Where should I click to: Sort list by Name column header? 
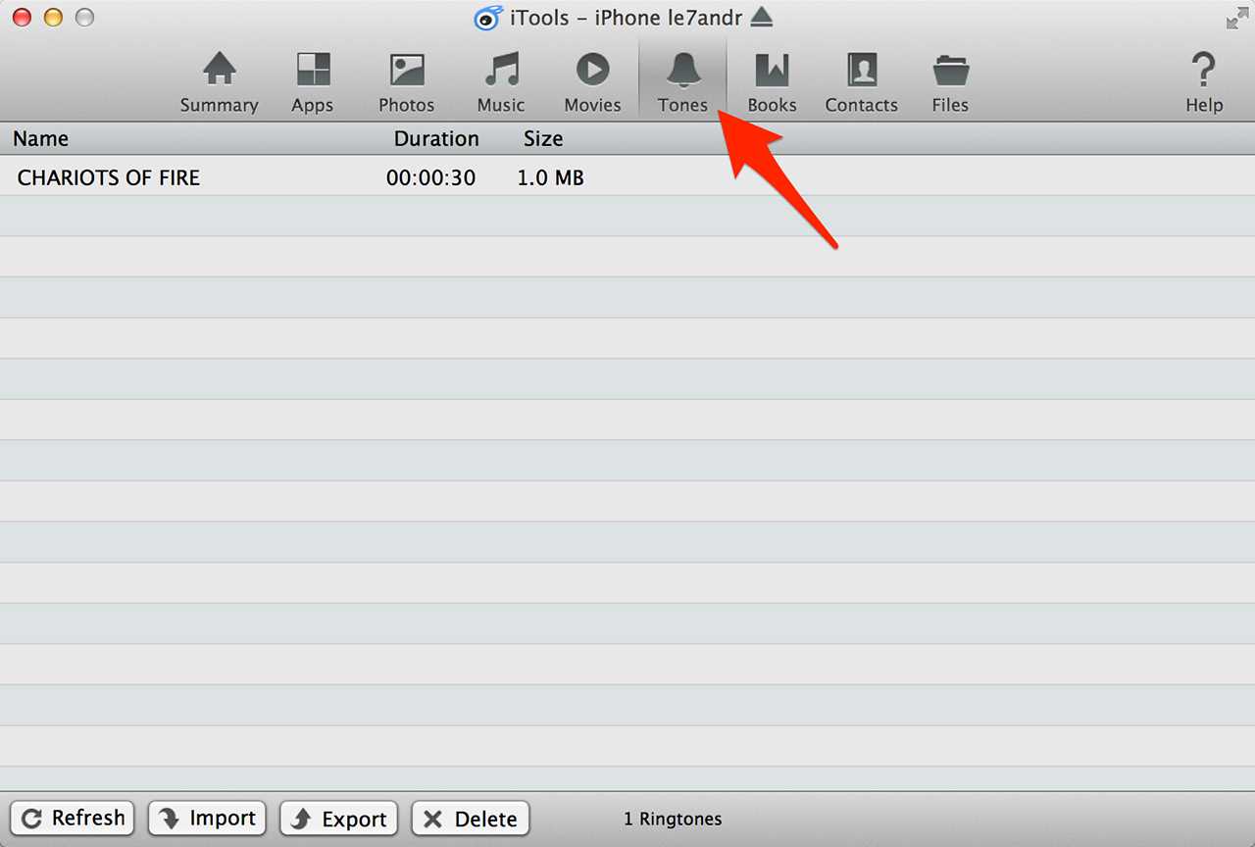[x=41, y=138]
